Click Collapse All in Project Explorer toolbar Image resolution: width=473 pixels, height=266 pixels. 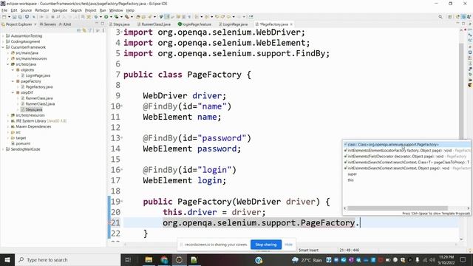pos(79,30)
